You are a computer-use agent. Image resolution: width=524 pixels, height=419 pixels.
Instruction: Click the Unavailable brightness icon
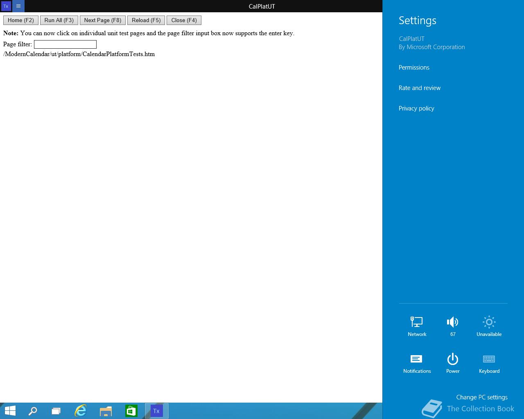click(x=489, y=326)
